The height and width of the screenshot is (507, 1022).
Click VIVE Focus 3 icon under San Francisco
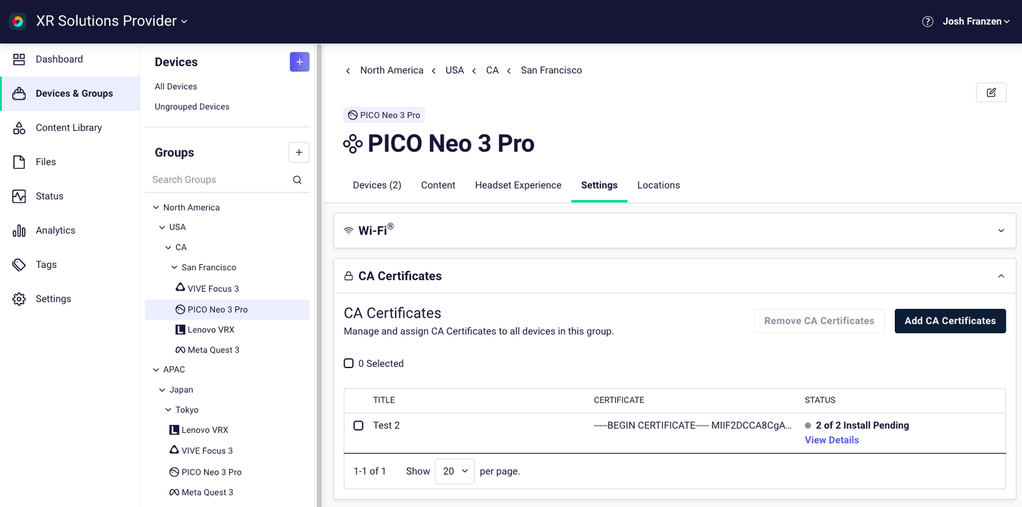pos(180,288)
